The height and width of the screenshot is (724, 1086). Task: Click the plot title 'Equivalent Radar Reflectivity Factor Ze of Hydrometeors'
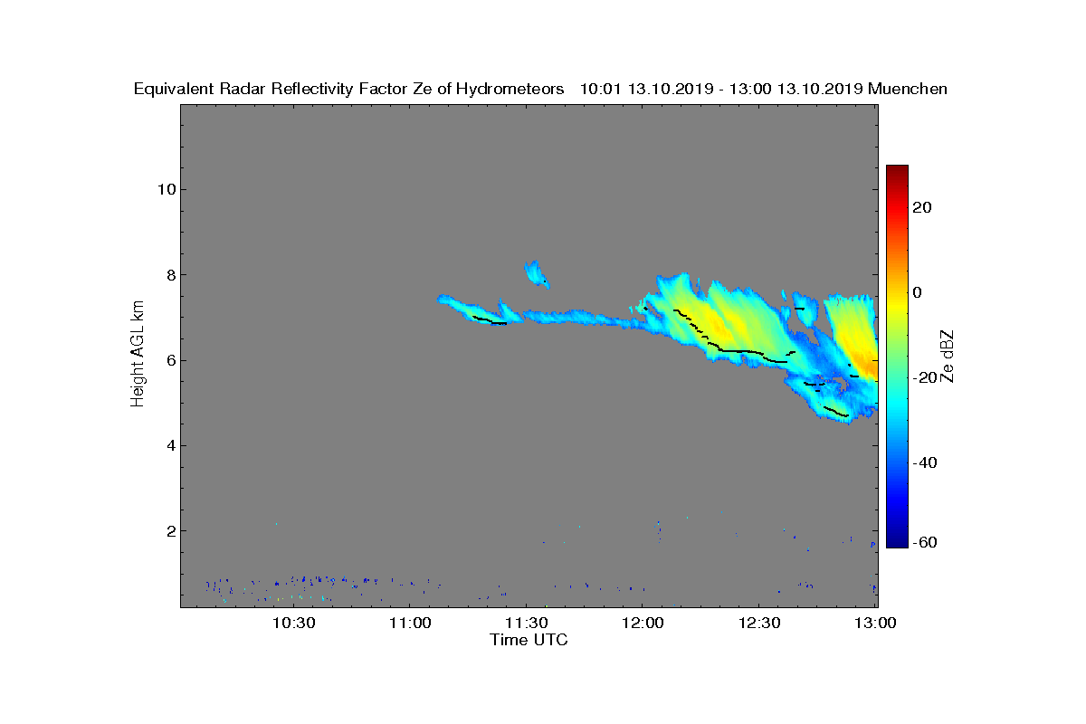point(348,89)
